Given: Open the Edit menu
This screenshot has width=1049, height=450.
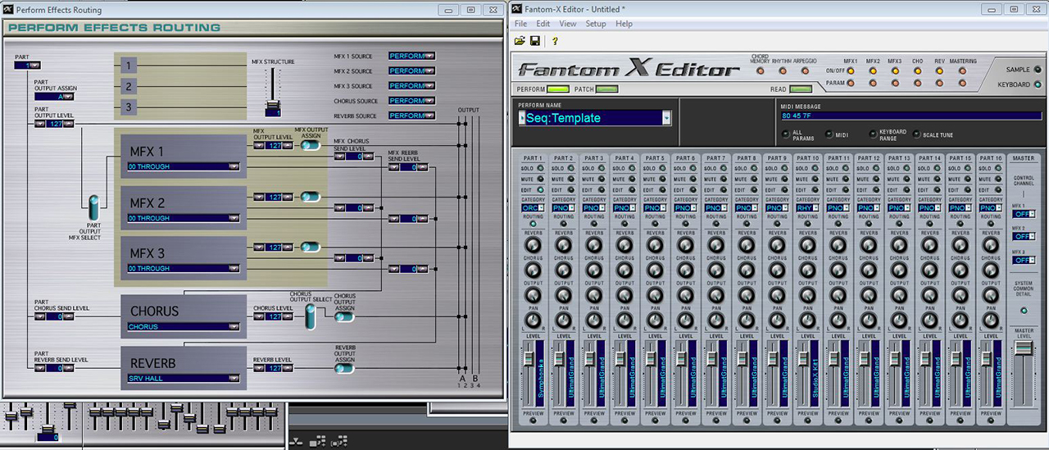Looking at the screenshot, I should (543, 24).
